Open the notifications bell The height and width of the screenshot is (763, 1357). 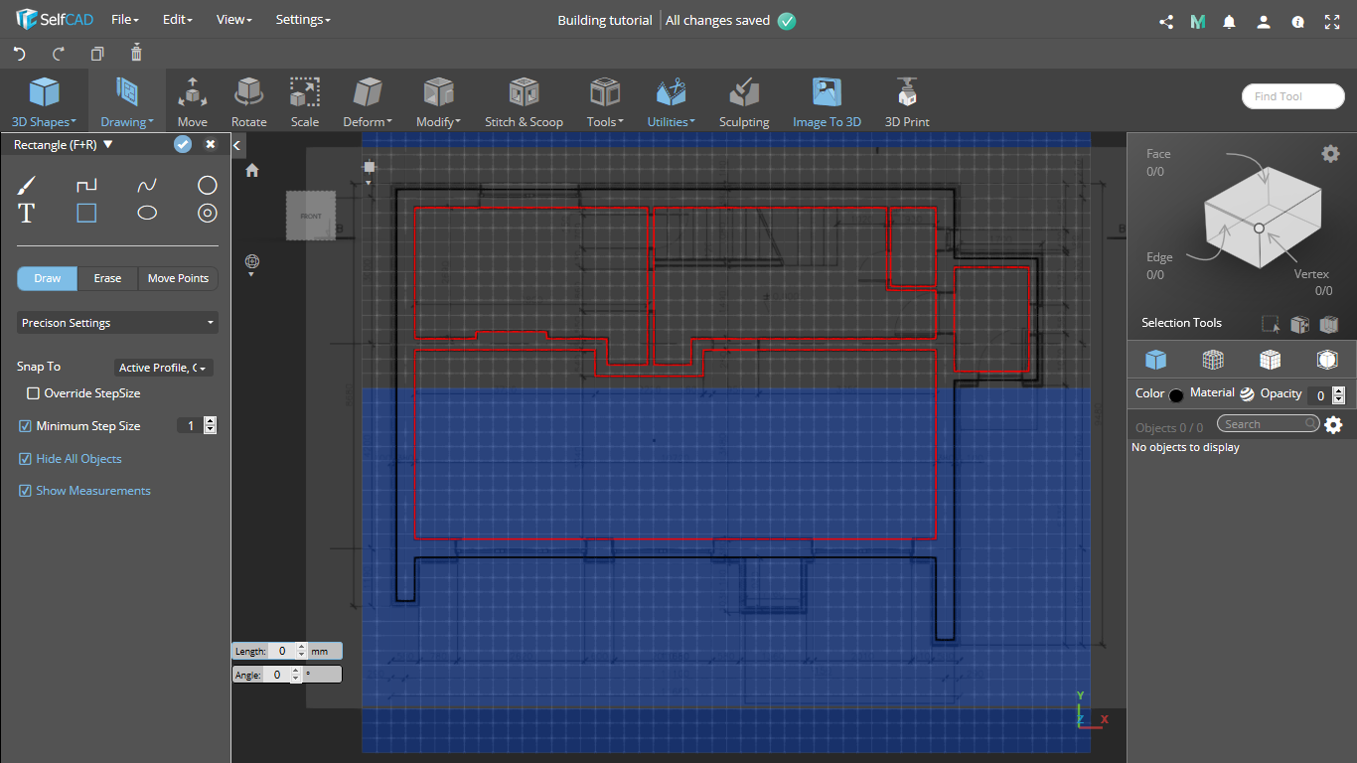click(1230, 21)
